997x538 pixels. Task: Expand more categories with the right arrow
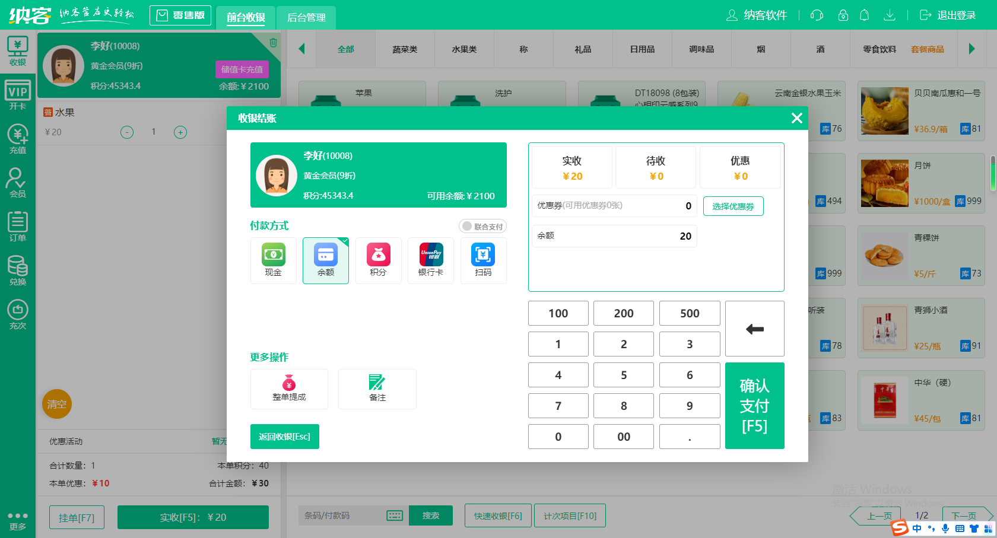pyautogui.click(x=973, y=49)
